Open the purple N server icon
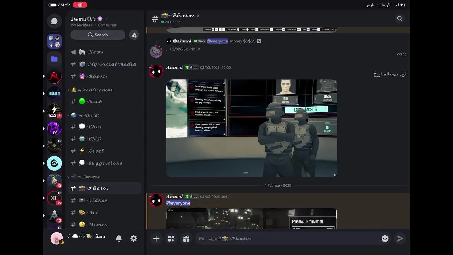Viewport: 453px width, 255px height. (54, 129)
